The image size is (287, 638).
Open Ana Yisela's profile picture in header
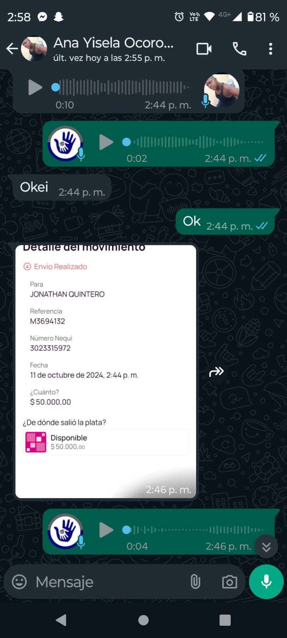coord(34,49)
